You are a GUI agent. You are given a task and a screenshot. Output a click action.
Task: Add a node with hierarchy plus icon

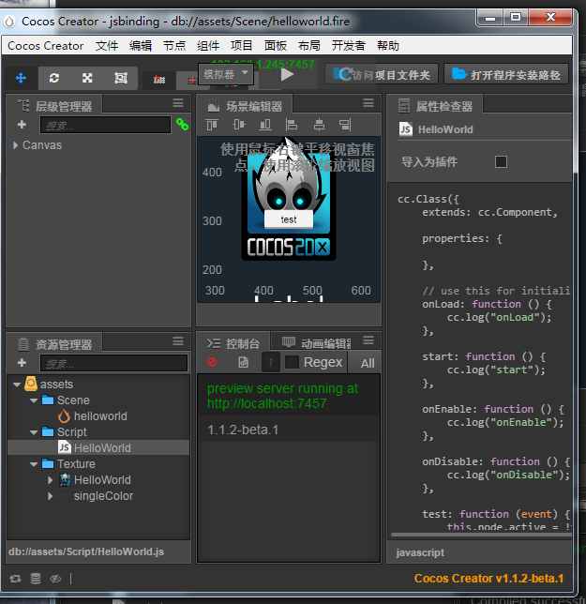(22, 125)
